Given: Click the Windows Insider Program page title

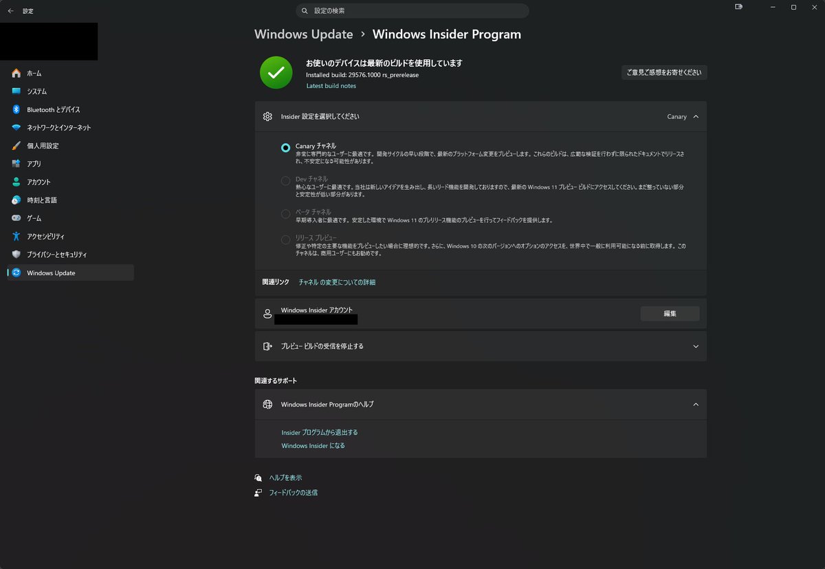Looking at the screenshot, I should tap(447, 34).
